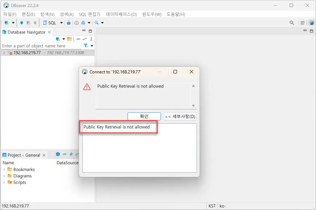The image size is (316, 210).
Task: Collapse all items in Project panel
Action: [64, 155]
